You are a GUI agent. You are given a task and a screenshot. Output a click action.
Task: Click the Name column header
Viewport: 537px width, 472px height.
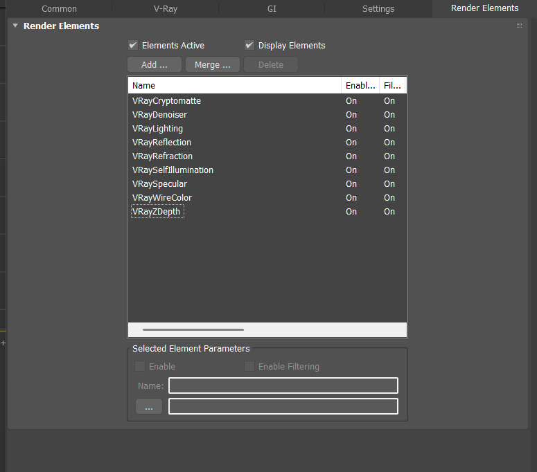235,86
